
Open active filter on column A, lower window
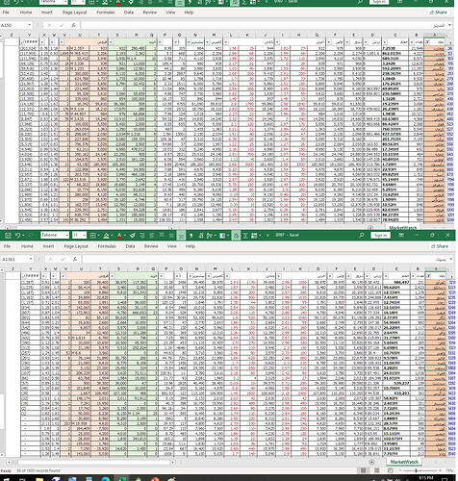click(429, 276)
